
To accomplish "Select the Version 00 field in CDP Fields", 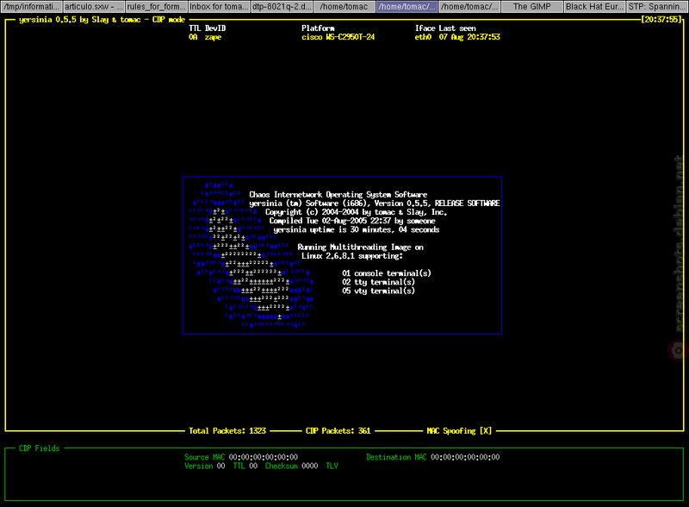I will pos(205,466).
